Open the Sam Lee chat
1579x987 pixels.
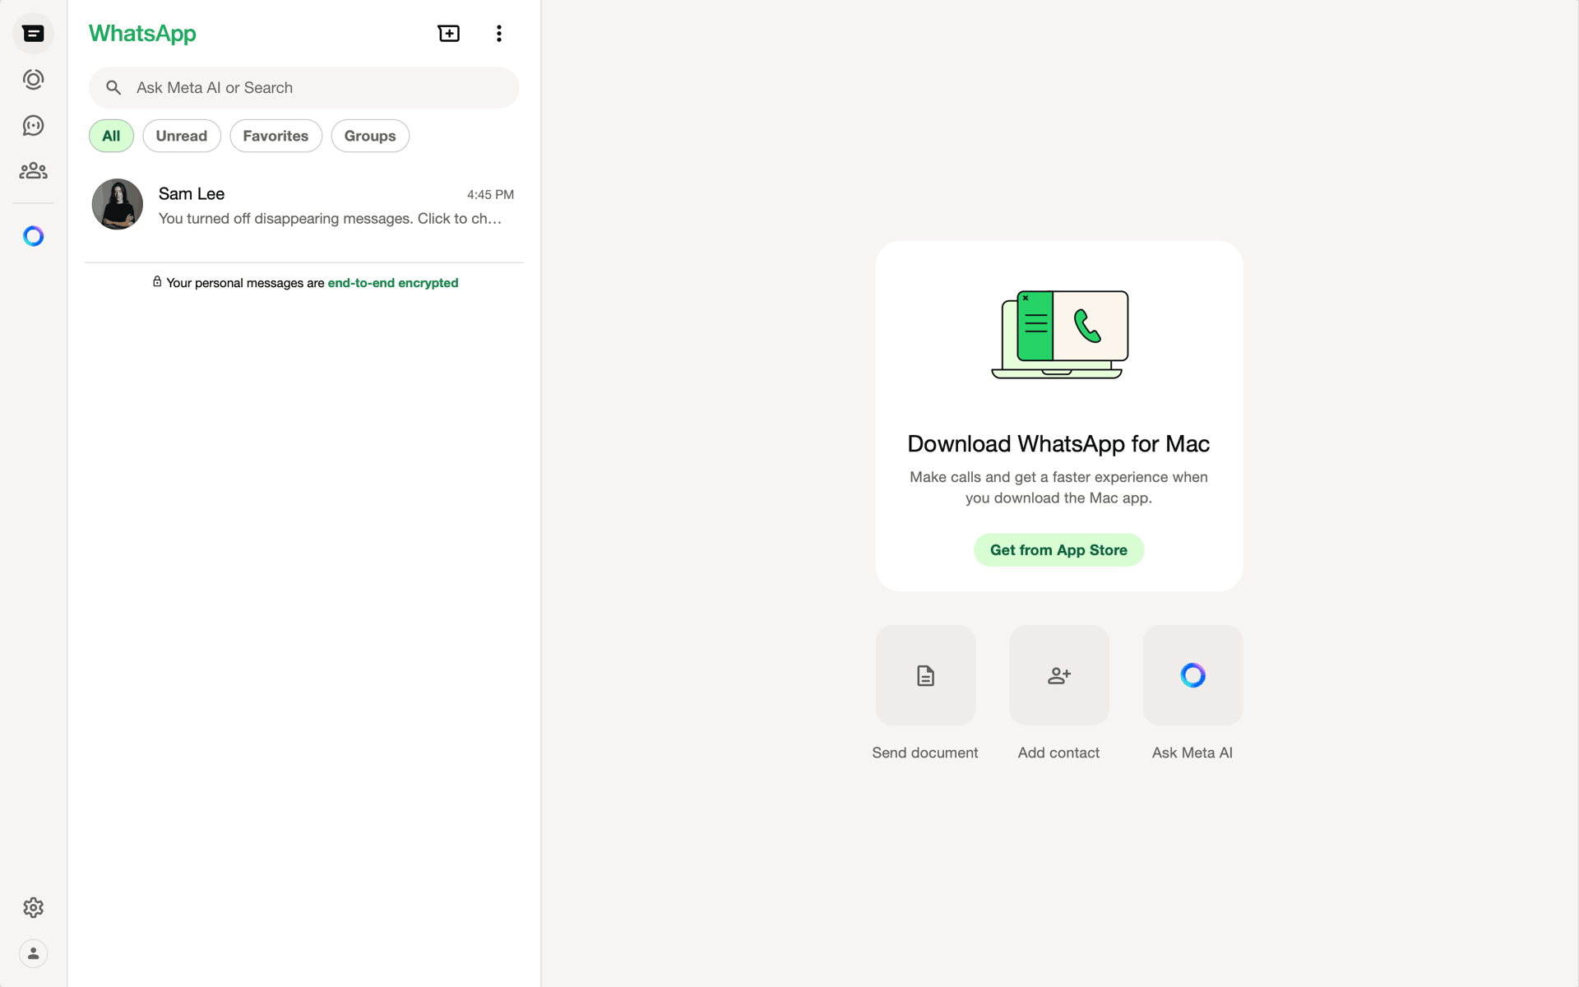point(304,205)
